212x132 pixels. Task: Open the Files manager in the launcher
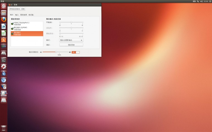[x=4, y=13]
